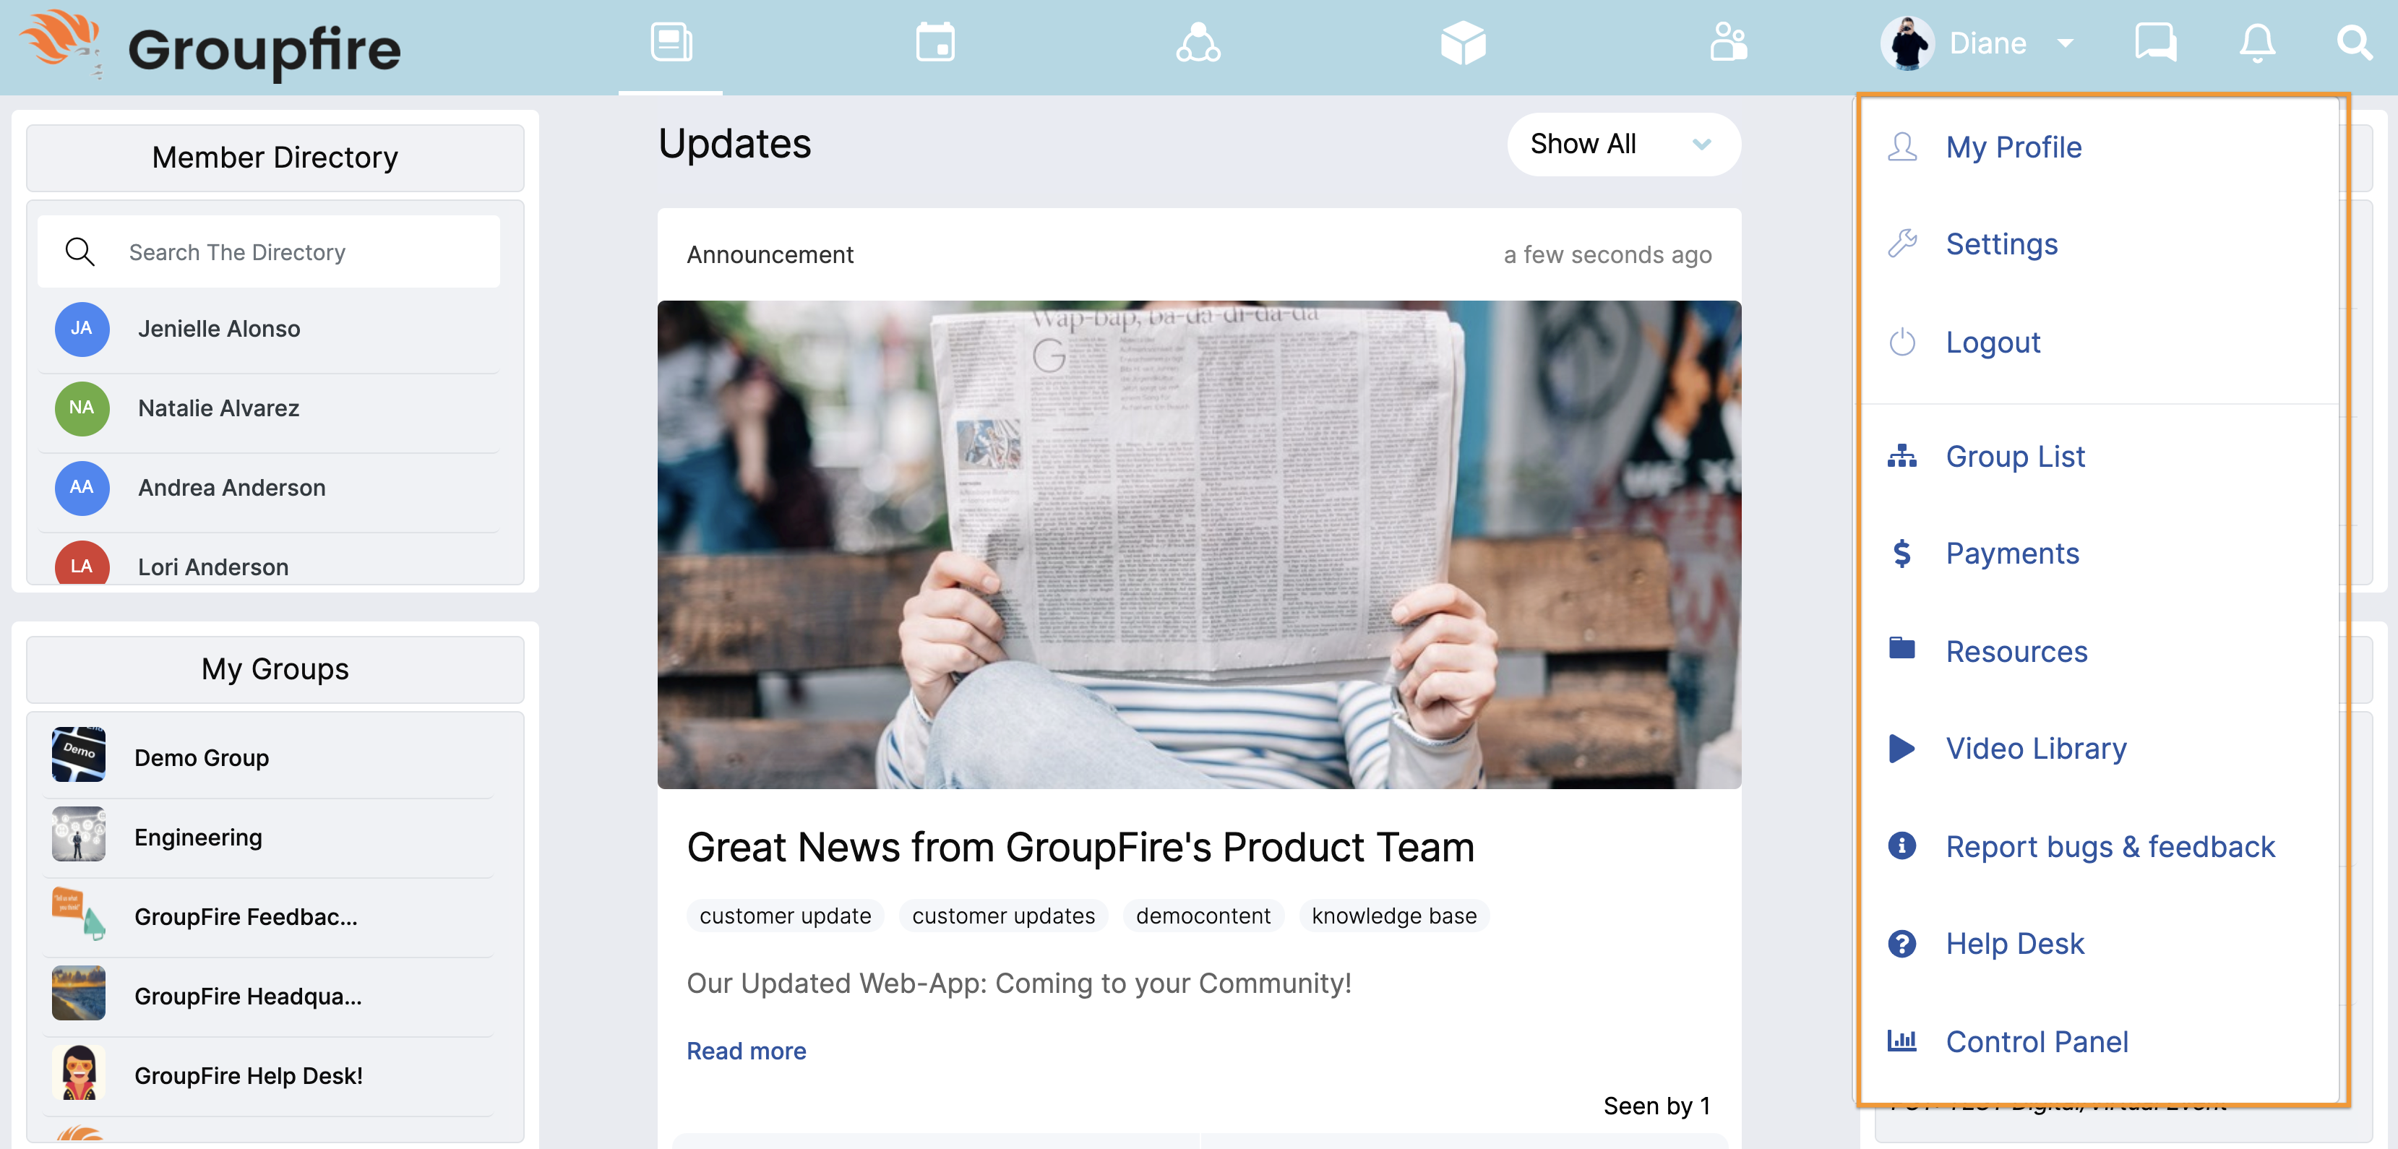The image size is (2398, 1149).
Task: Click the customer update tag
Action: 785,916
